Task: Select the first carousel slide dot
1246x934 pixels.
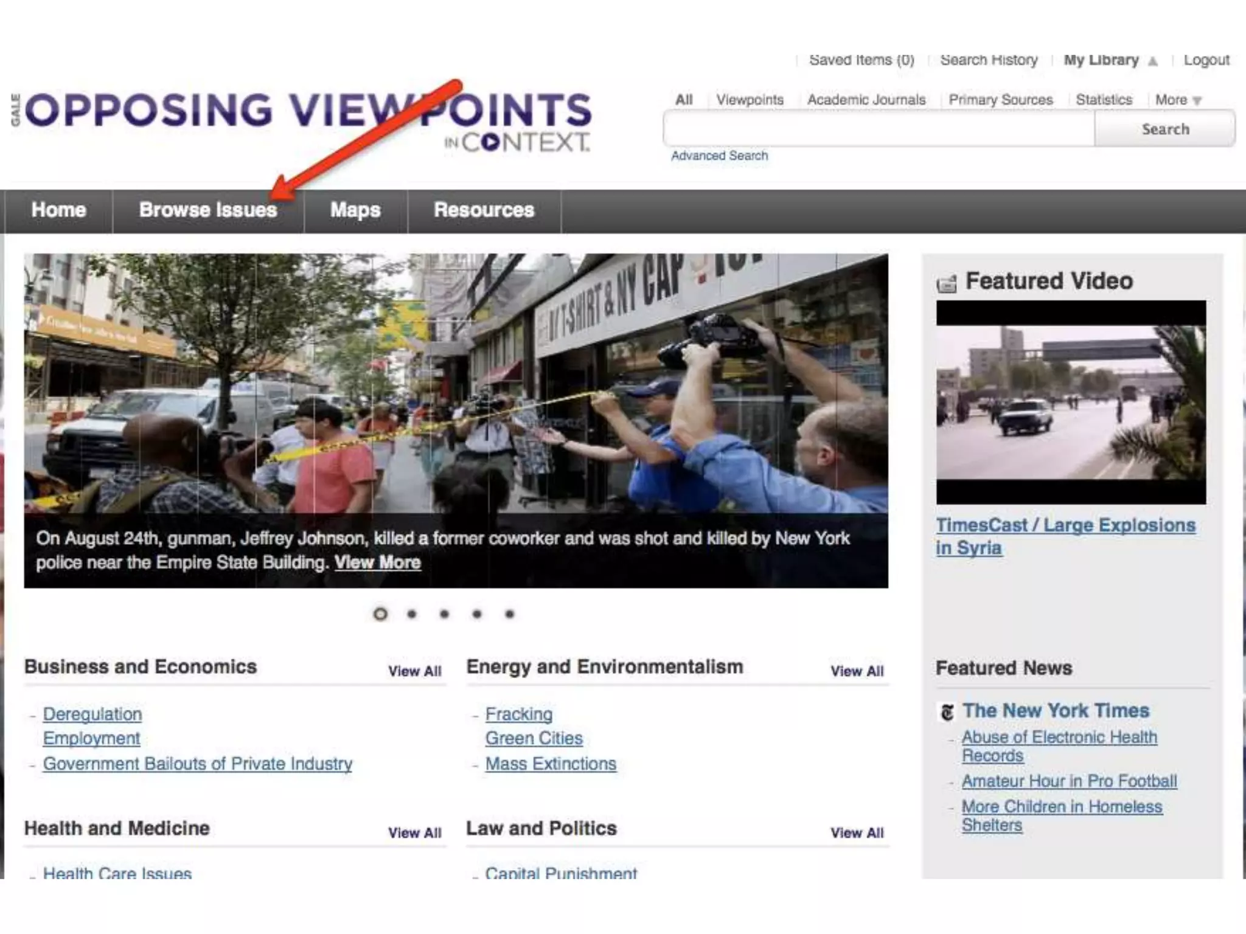Action: [380, 614]
